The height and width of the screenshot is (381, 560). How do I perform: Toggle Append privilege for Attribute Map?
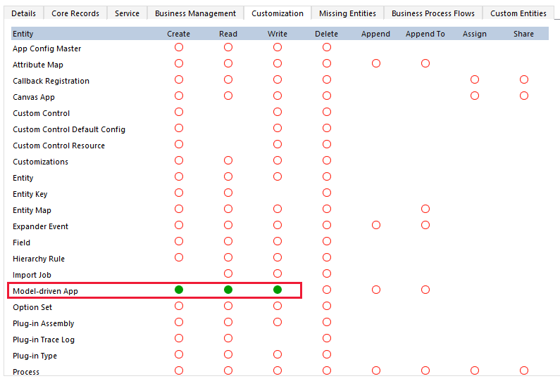(376, 63)
